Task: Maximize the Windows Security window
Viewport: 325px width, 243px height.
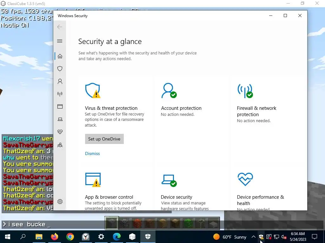Action: click(285, 16)
